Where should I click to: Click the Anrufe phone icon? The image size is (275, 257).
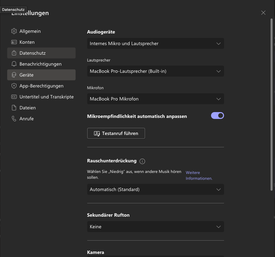pyautogui.click(x=14, y=119)
